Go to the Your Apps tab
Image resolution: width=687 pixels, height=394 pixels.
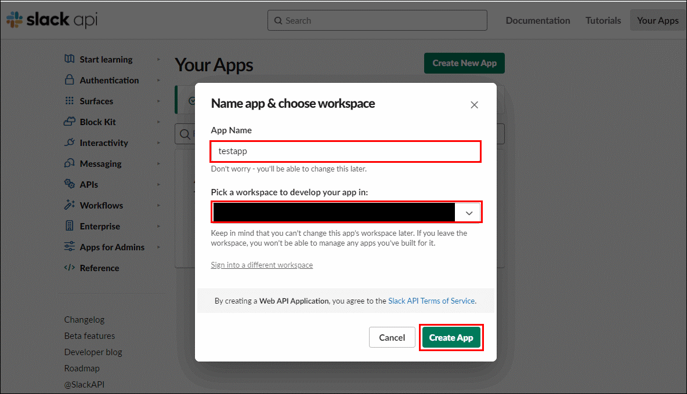[x=657, y=20]
